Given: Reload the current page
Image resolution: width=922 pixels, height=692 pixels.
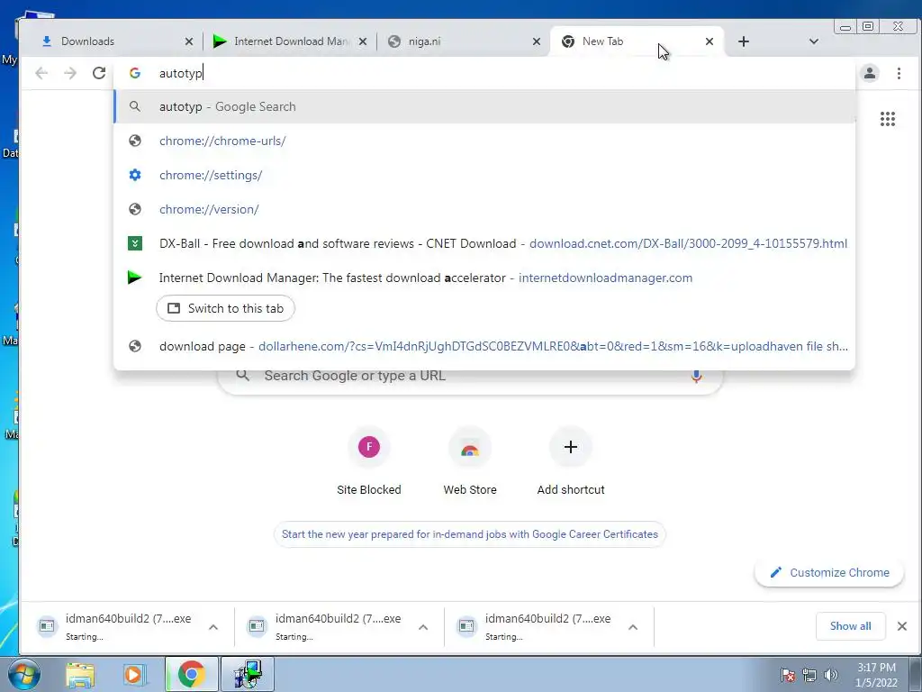Looking at the screenshot, I should pyautogui.click(x=99, y=73).
